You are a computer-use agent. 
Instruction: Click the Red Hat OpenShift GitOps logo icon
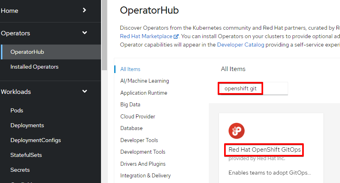(x=236, y=131)
